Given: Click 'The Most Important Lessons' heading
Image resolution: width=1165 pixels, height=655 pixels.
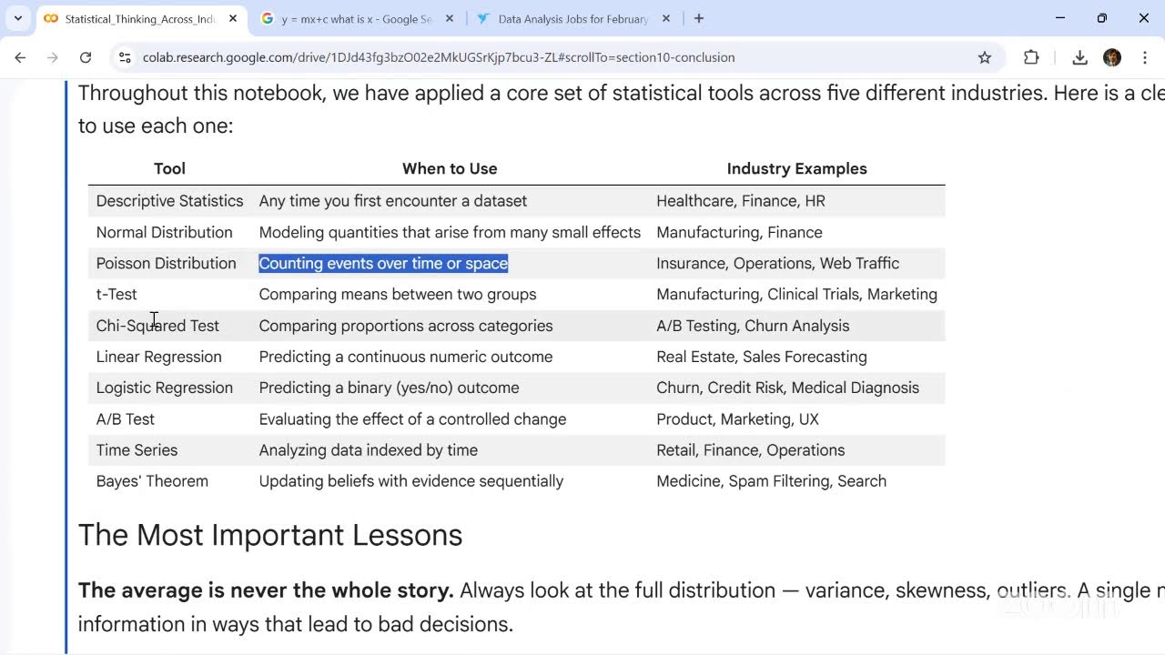Looking at the screenshot, I should click(x=270, y=535).
